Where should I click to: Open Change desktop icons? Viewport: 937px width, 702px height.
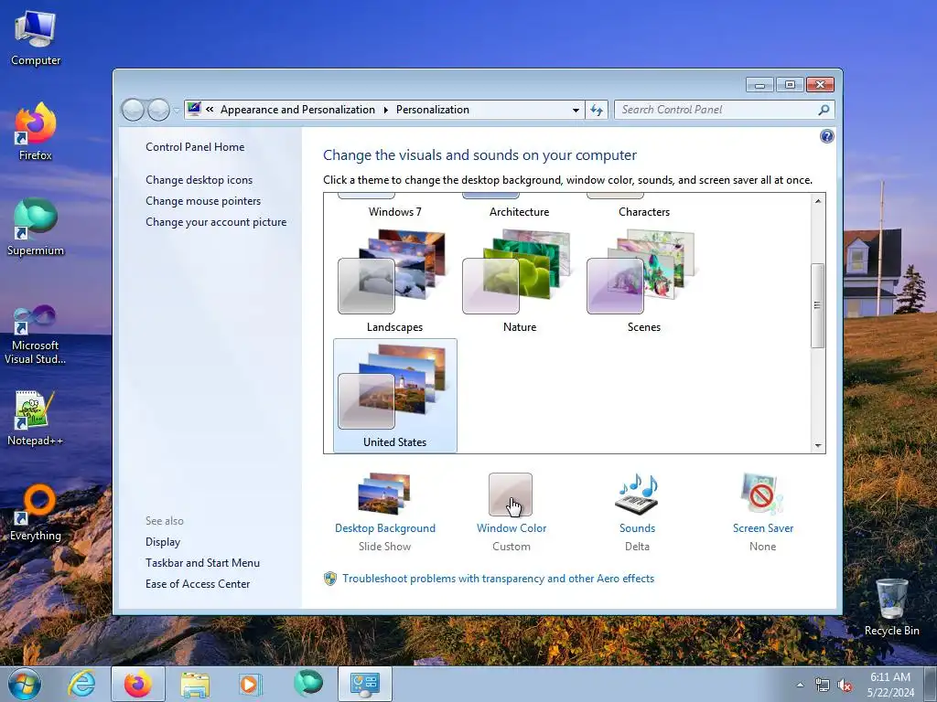tap(199, 180)
